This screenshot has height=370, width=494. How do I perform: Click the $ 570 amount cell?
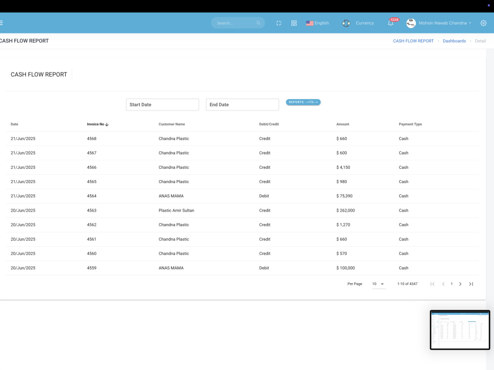[x=341, y=253]
